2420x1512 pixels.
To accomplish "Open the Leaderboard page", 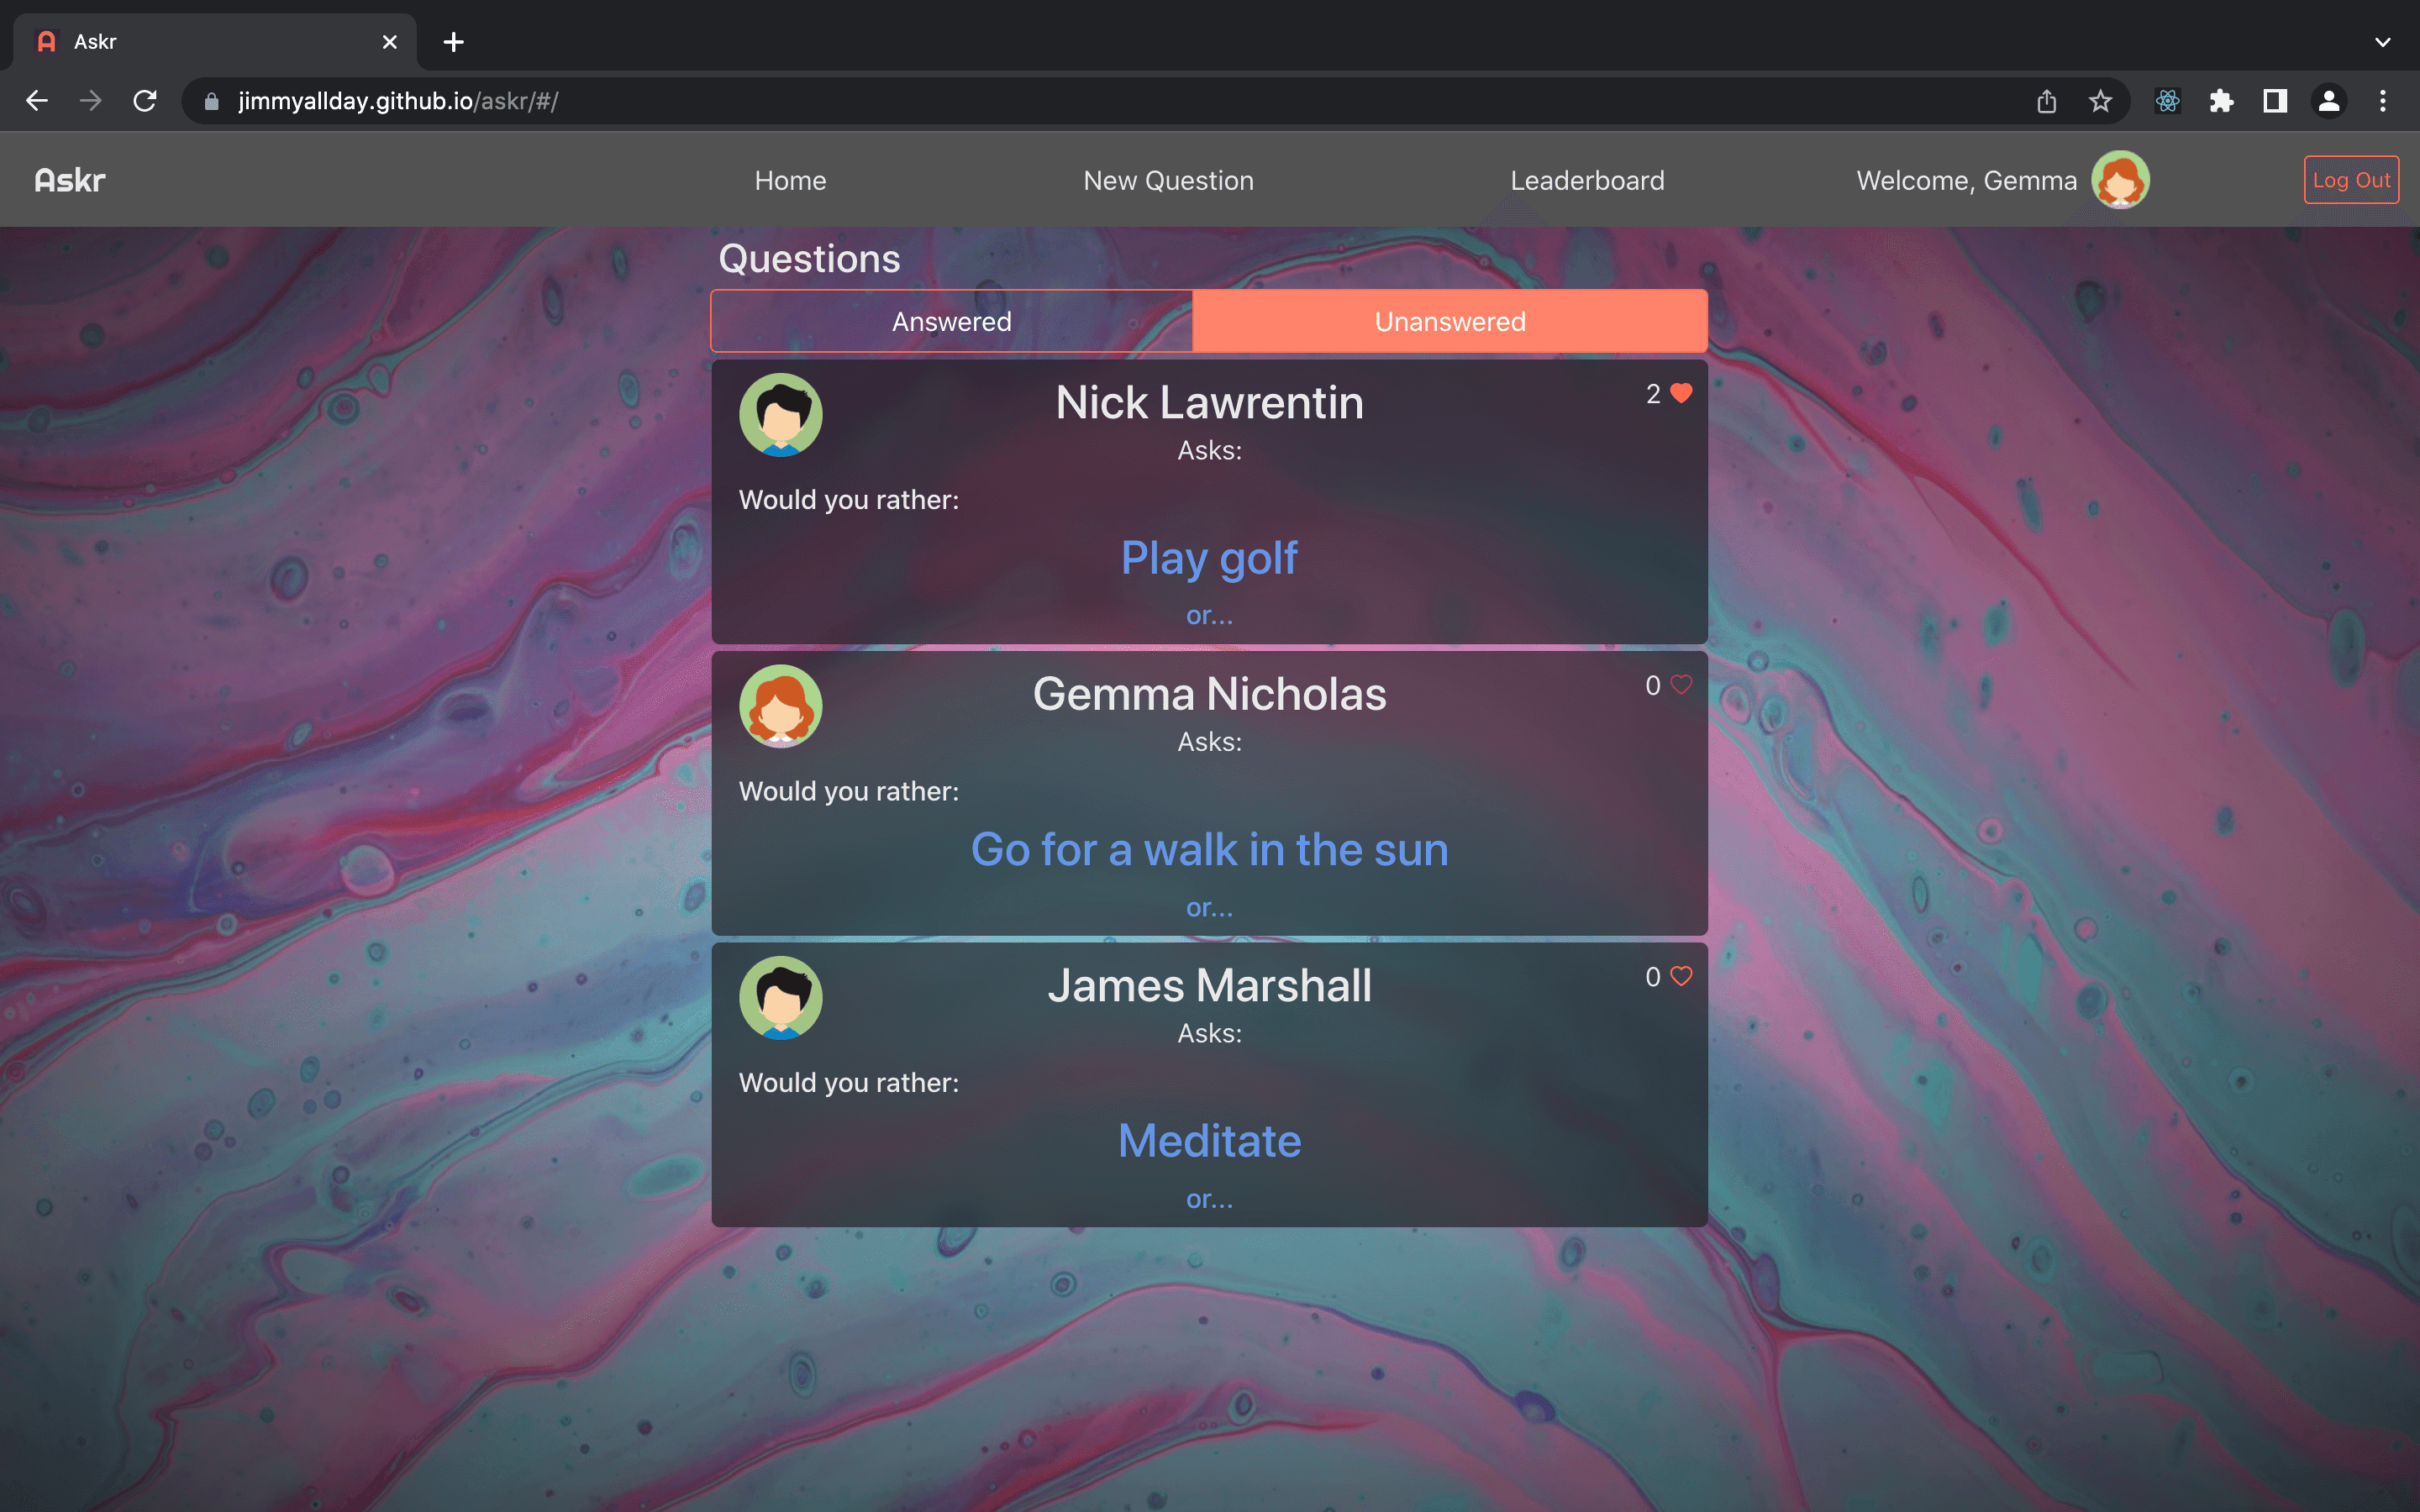I will [x=1587, y=180].
